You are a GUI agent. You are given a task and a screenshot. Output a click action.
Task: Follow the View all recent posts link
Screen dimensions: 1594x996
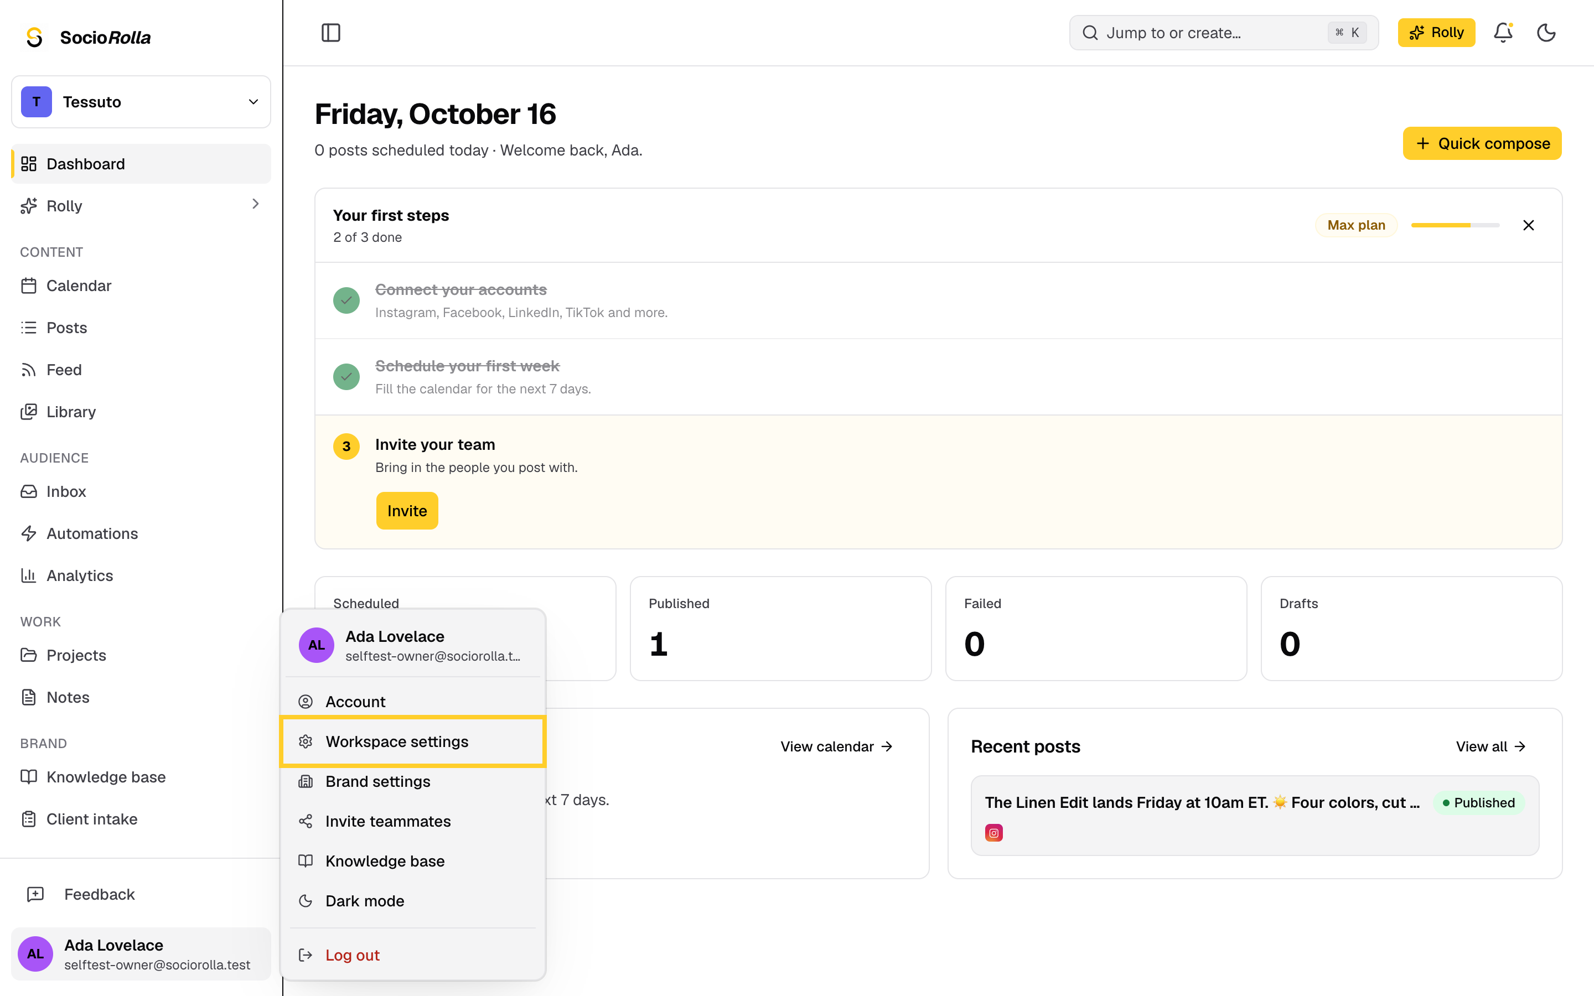pyautogui.click(x=1491, y=746)
